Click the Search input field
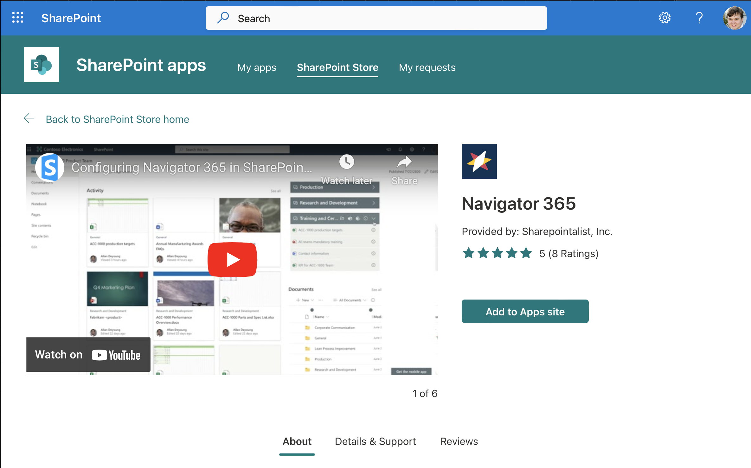The image size is (751, 468). coord(376,18)
